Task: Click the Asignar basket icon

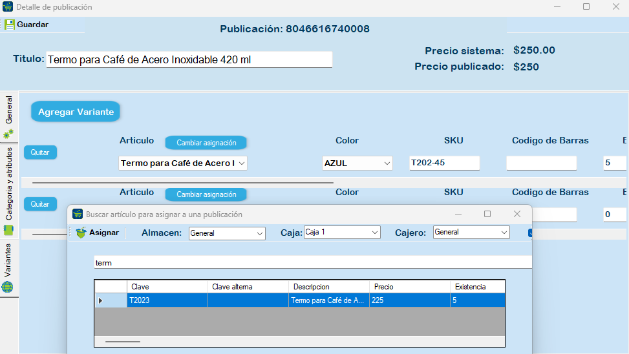Action: pos(81,233)
